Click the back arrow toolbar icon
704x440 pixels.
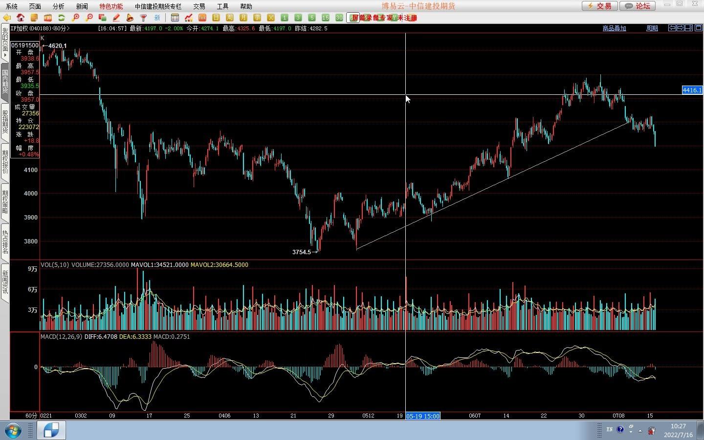coord(7,18)
